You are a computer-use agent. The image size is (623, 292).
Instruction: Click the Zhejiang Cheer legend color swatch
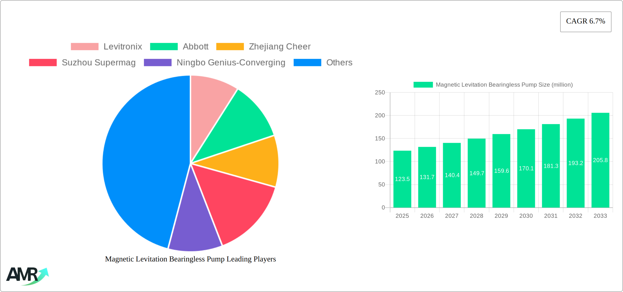(x=230, y=46)
